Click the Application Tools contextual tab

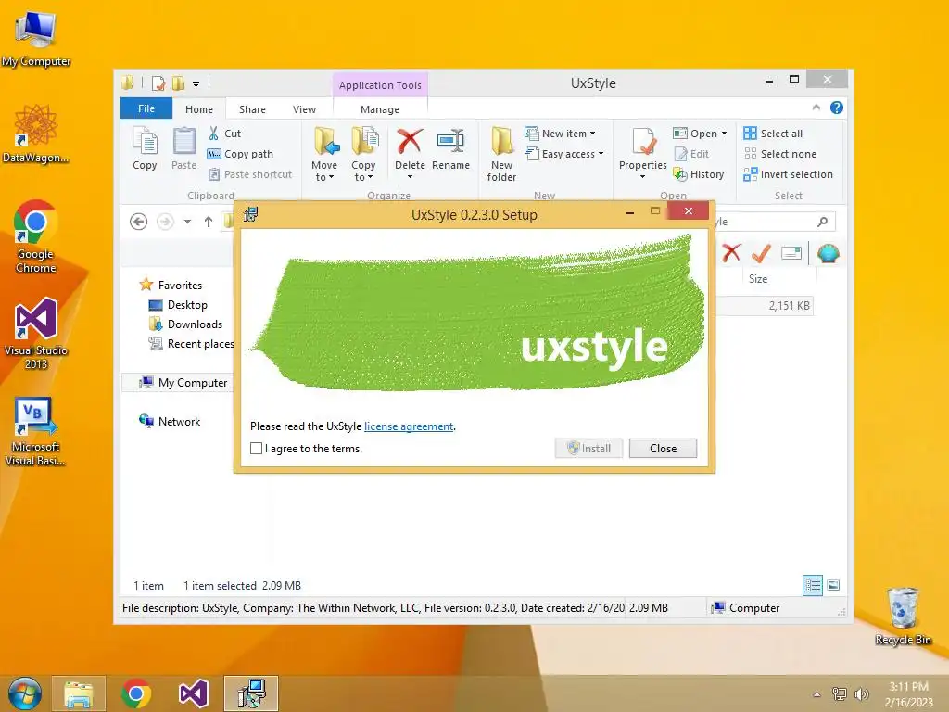click(380, 85)
